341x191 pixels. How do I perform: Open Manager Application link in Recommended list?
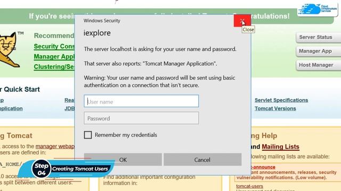(x=54, y=57)
